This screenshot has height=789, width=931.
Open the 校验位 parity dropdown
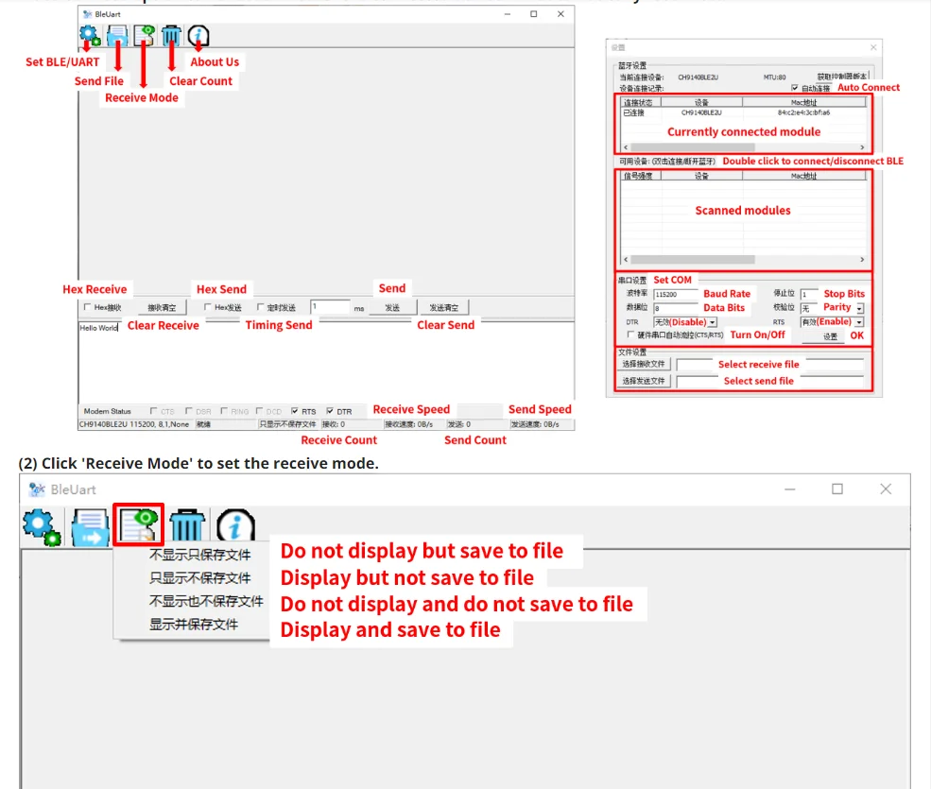coord(860,308)
